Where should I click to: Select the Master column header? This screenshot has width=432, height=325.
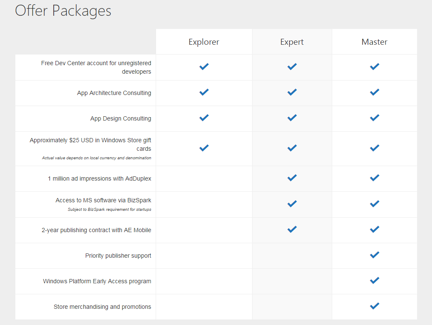tap(374, 41)
